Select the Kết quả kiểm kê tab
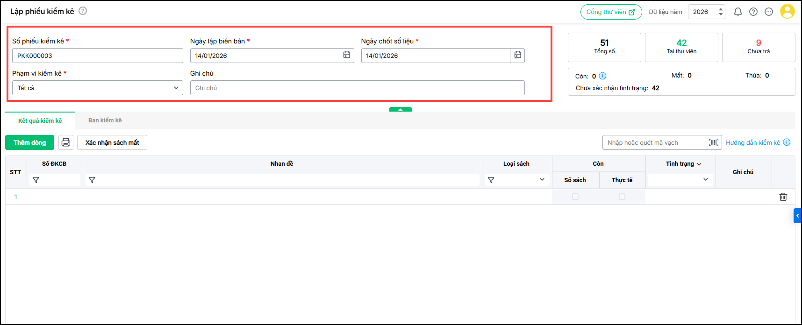The image size is (802, 325). click(x=40, y=120)
